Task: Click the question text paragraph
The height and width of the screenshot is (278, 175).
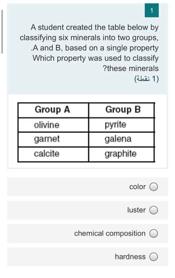Action: click(89, 48)
